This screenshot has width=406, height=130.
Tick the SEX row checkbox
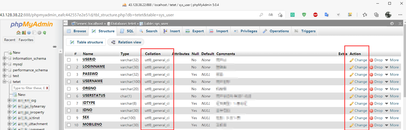(x=69, y=118)
